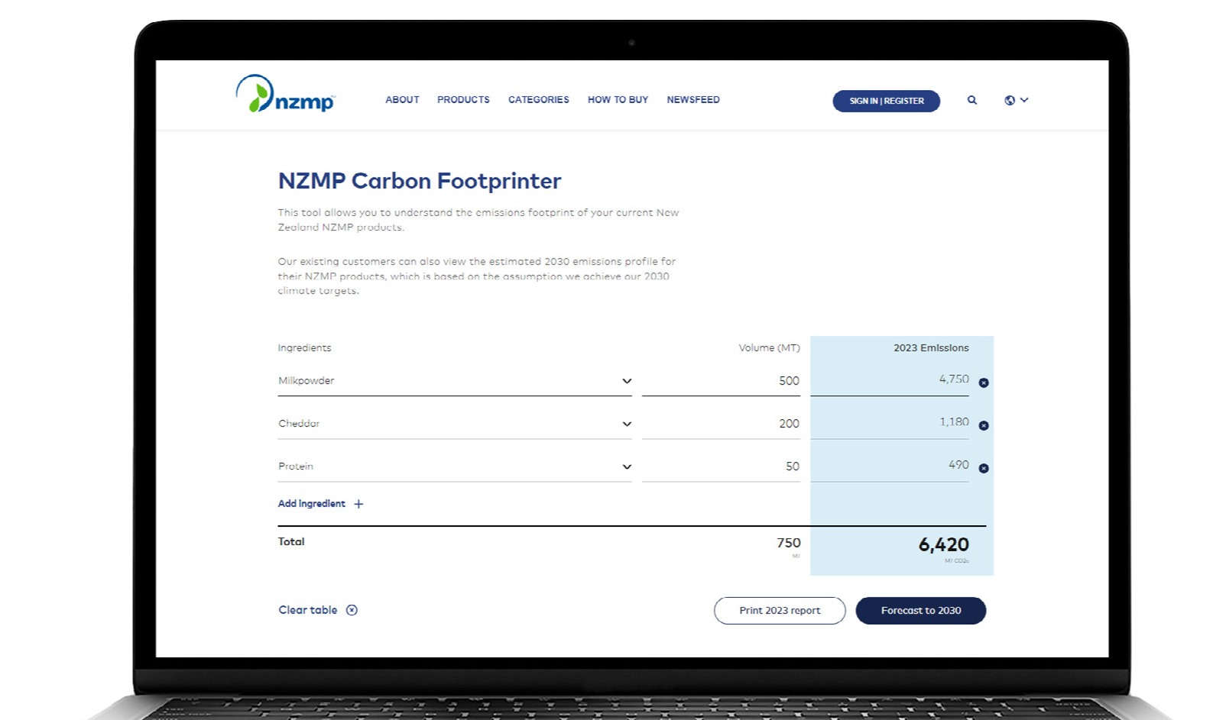Remove the Cheddar row via its X icon
This screenshot has height=720, width=1226.
click(984, 425)
